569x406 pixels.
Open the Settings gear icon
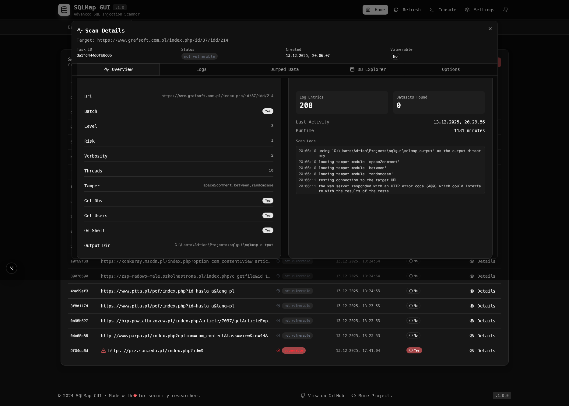pos(467,10)
